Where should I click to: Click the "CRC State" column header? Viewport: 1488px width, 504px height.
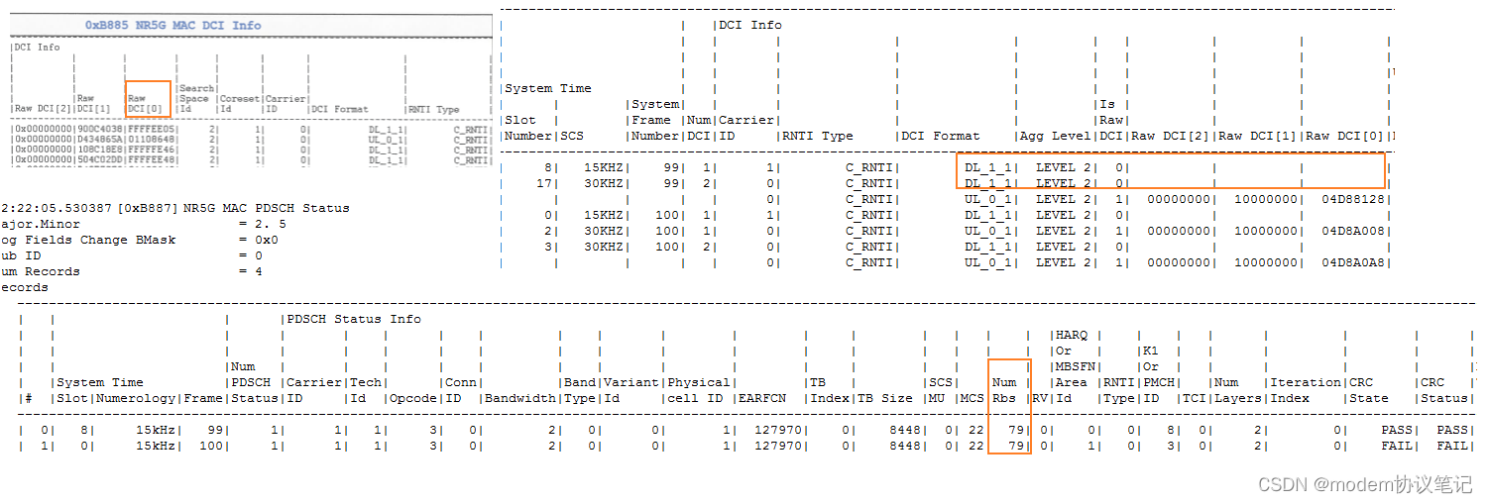1369,390
